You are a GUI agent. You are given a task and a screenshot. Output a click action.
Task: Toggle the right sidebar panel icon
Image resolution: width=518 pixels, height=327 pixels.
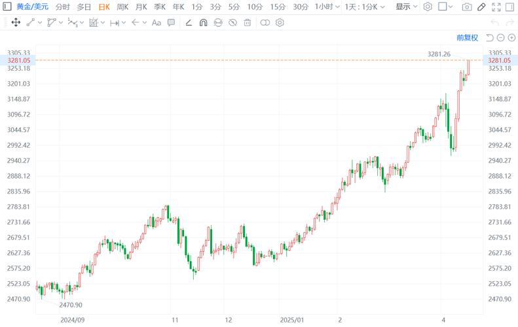(x=509, y=7)
